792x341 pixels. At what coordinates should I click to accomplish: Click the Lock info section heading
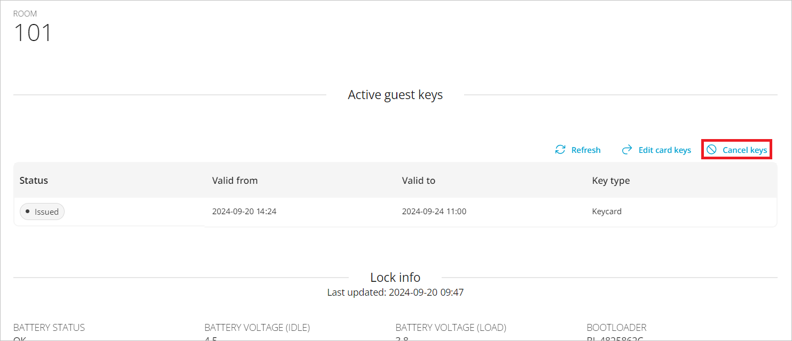pyautogui.click(x=395, y=278)
